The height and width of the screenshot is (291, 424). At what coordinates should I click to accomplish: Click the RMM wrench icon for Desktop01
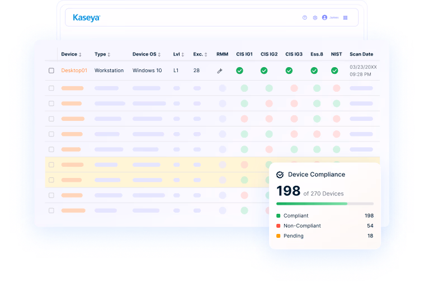(x=220, y=71)
